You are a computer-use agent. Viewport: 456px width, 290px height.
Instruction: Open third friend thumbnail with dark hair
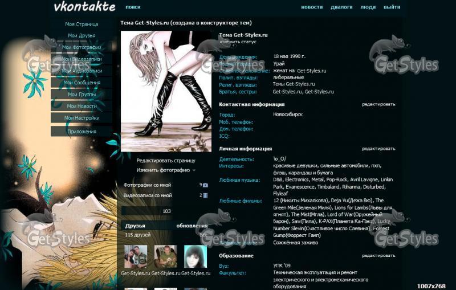196,256
